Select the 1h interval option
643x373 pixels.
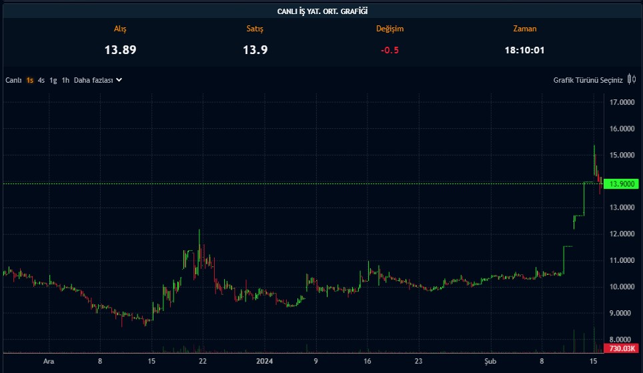pyautogui.click(x=65, y=80)
